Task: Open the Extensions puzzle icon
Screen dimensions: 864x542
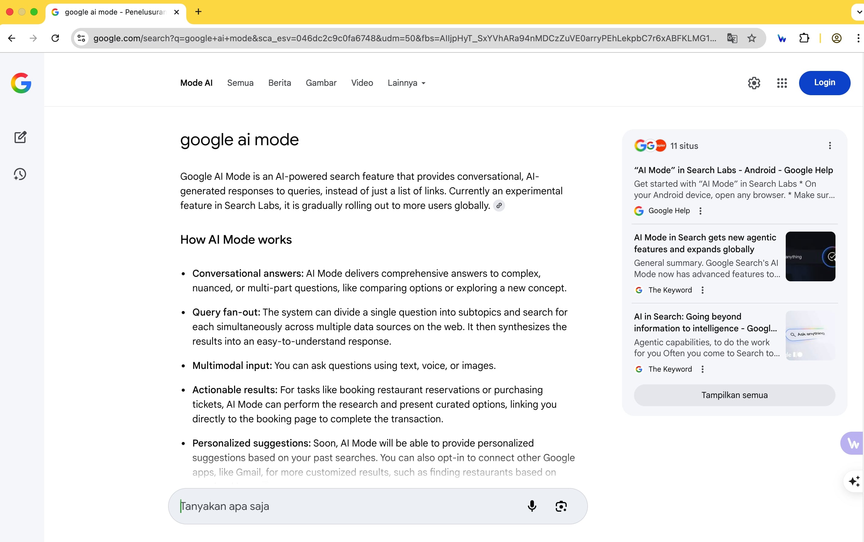Action: click(804, 38)
